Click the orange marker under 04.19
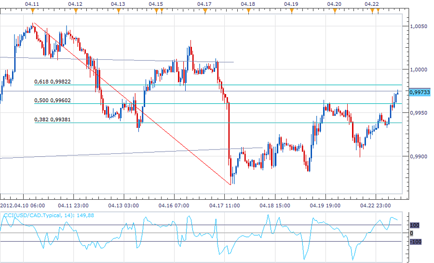 [x=291, y=11]
